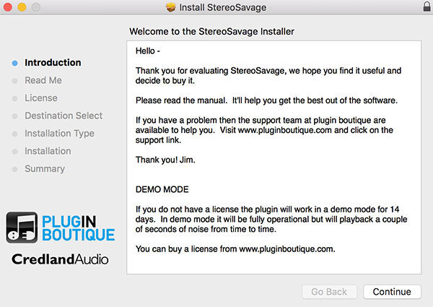Click the welcome message text area

pyautogui.click(x=273, y=155)
